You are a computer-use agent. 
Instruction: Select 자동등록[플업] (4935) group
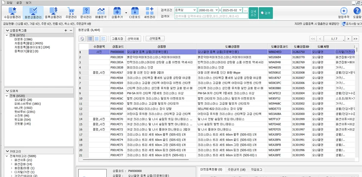click(x=28, y=43)
